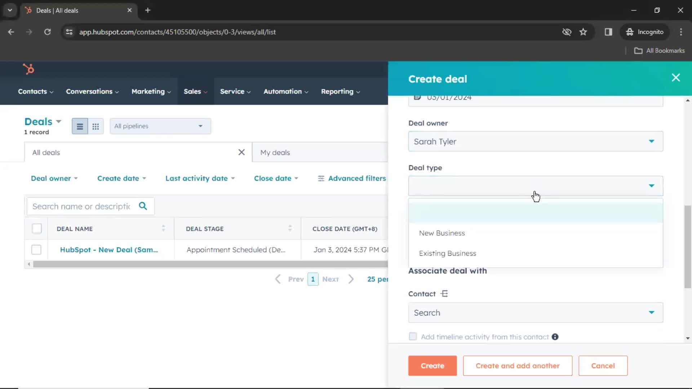
Task: Click the All pipelines expander arrow
Action: (200, 125)
